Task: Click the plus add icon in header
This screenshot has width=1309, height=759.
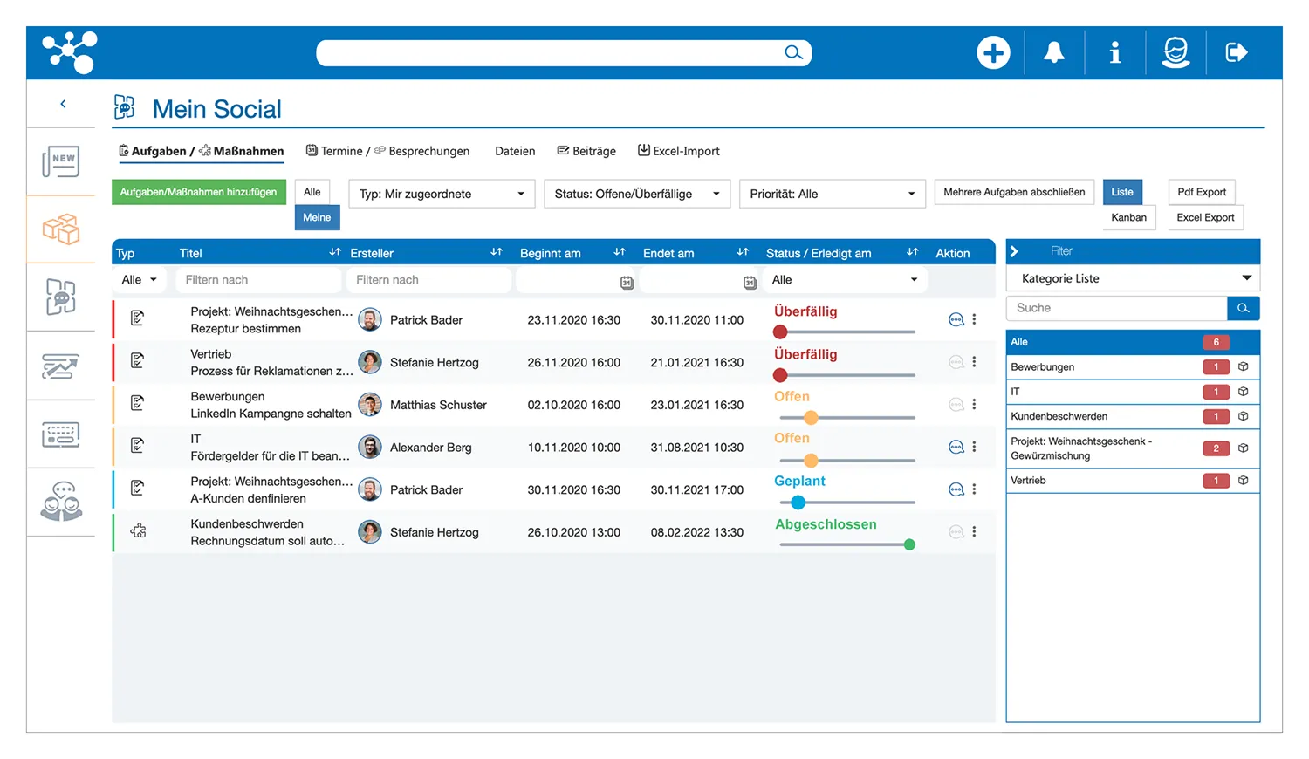Action: 992,53
